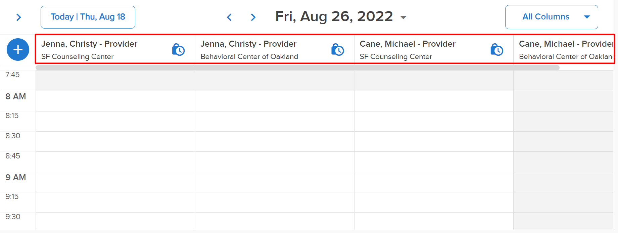Select Jenna, Christy SF Counseling Center column header
618x233 pixels.
coord(115,50)
